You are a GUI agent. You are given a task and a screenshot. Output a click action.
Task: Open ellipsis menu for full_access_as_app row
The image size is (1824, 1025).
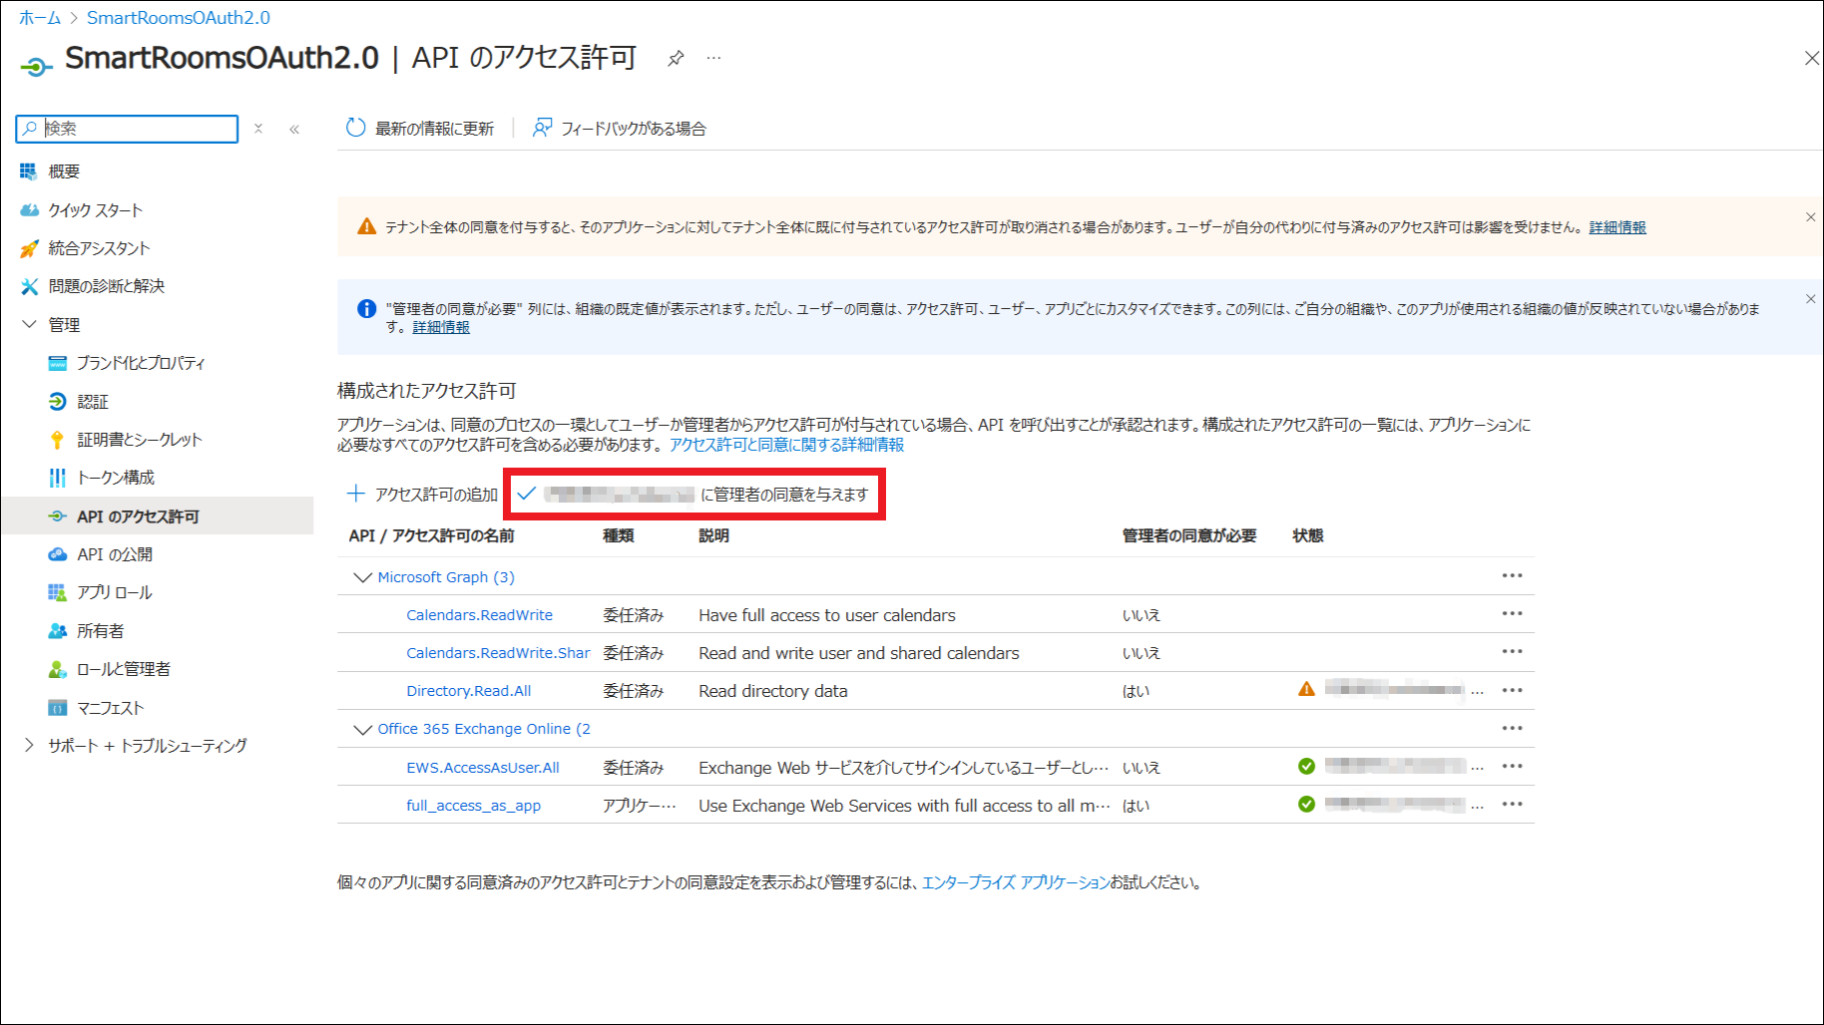(x=1512, y=804)
